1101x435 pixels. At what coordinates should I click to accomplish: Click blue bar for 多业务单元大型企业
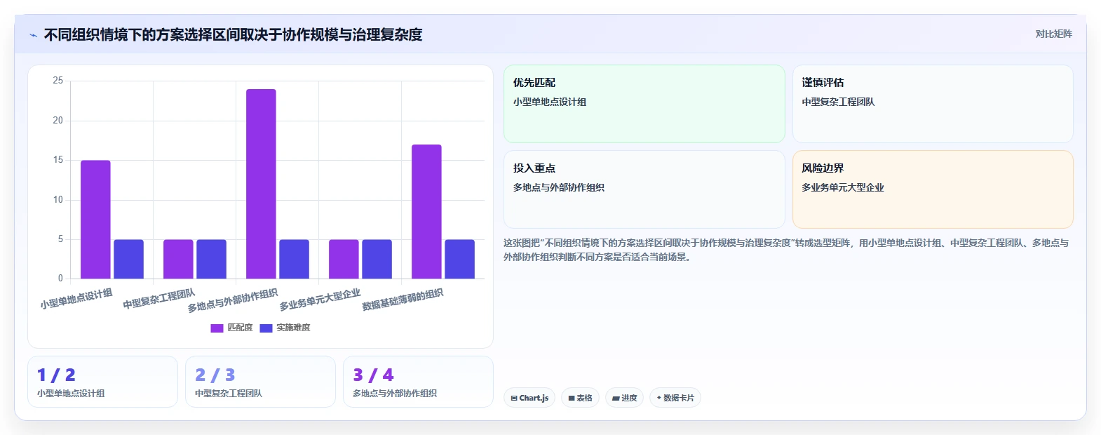coord(377,259)
